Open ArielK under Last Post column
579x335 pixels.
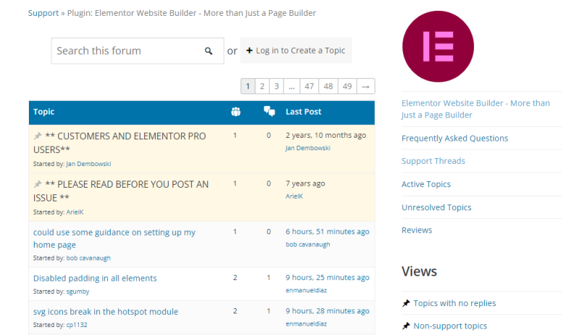295,196
